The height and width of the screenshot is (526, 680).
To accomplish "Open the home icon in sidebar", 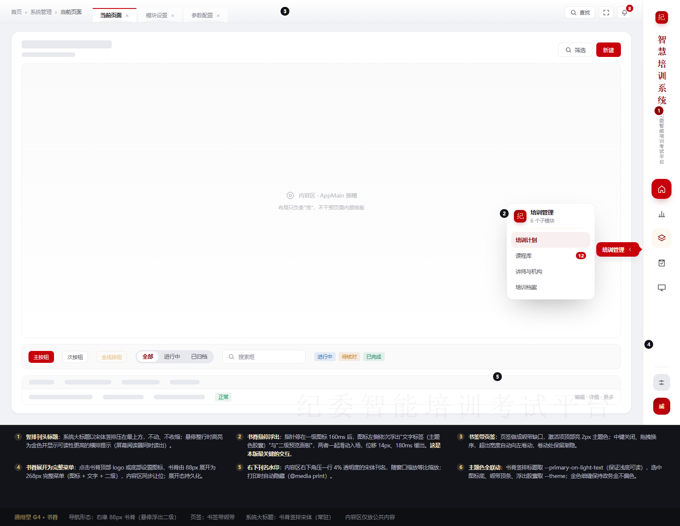I will tap(661, 189).
